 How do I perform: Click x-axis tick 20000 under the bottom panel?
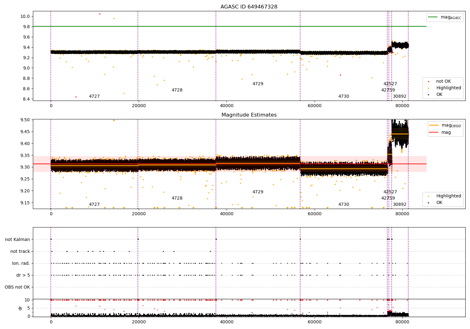coord(138,322)
